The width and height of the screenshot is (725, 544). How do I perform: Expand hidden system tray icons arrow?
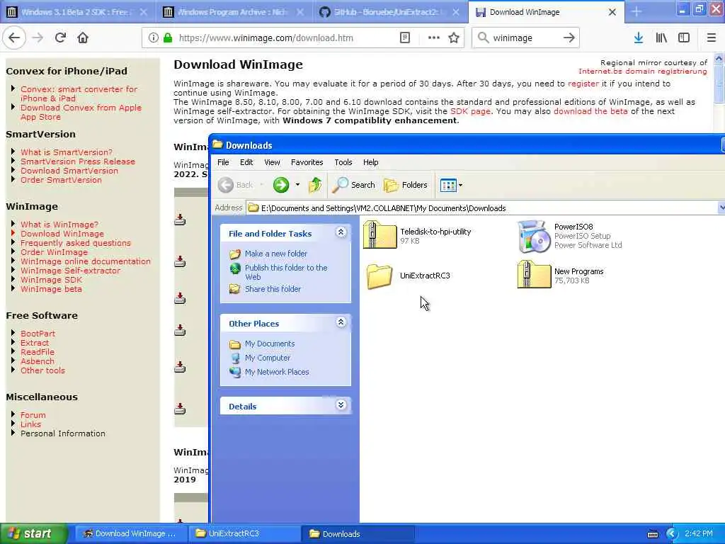671,534
